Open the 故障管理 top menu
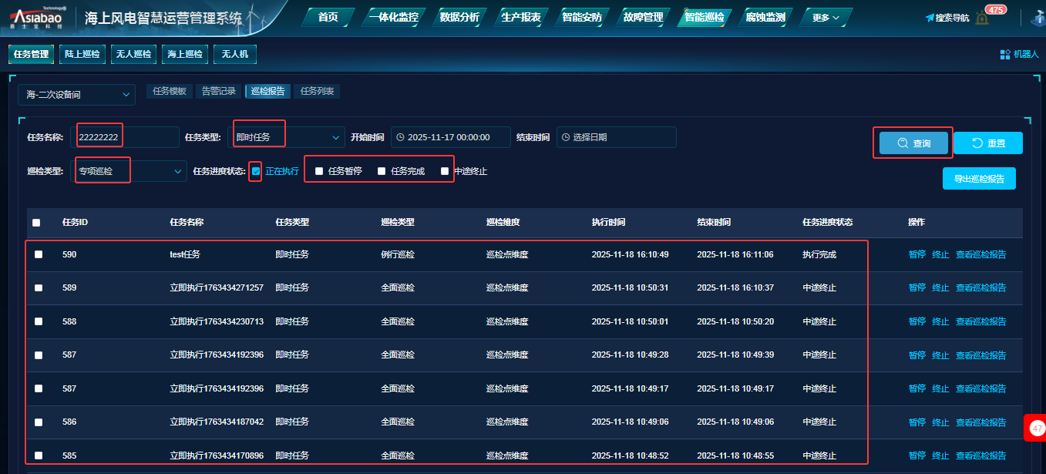This screenshot has width=1046, height=474. click(x=641, y=17)
